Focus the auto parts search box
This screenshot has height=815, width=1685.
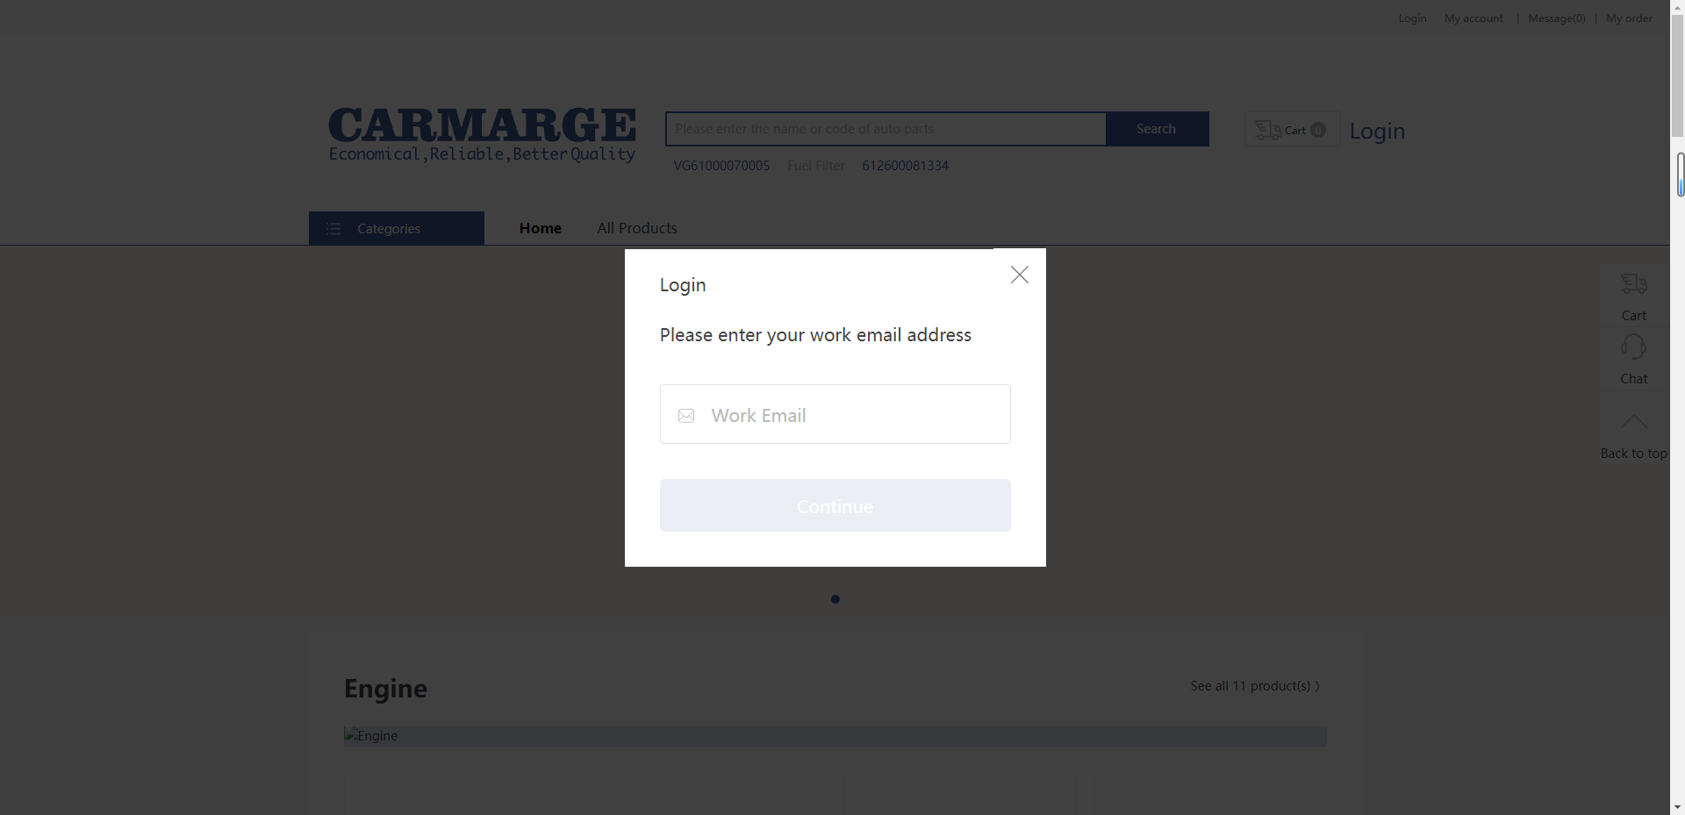[886, 129]
